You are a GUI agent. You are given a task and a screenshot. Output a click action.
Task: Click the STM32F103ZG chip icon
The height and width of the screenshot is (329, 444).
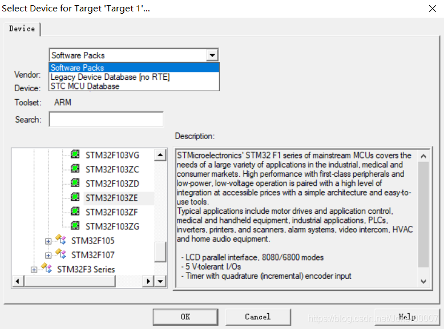pos(75,225)
